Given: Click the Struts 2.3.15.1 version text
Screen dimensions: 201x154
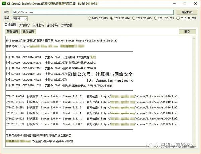Looking at the screenshot, I should click(x=73, y=102).
